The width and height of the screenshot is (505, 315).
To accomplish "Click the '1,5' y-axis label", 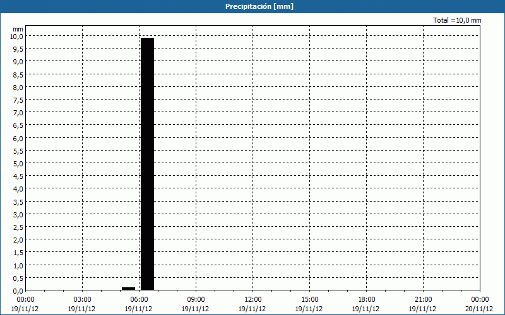I will click(18, 253).
